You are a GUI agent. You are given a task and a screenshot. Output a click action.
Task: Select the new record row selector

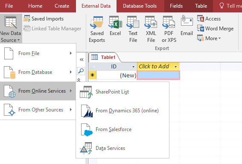pos(92,75)
